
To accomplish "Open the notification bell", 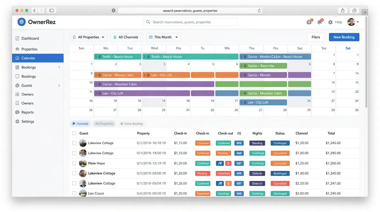I will 320,22.
